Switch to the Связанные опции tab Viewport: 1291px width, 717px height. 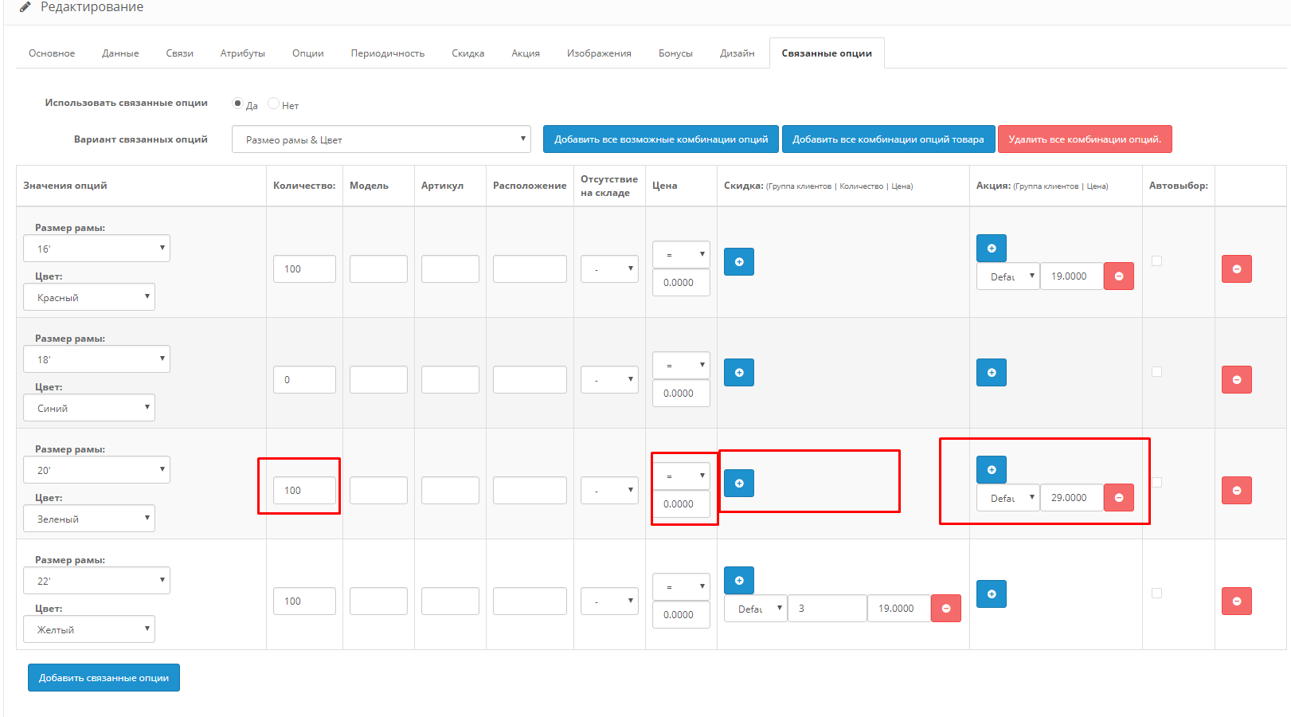[x=827, y=53]
